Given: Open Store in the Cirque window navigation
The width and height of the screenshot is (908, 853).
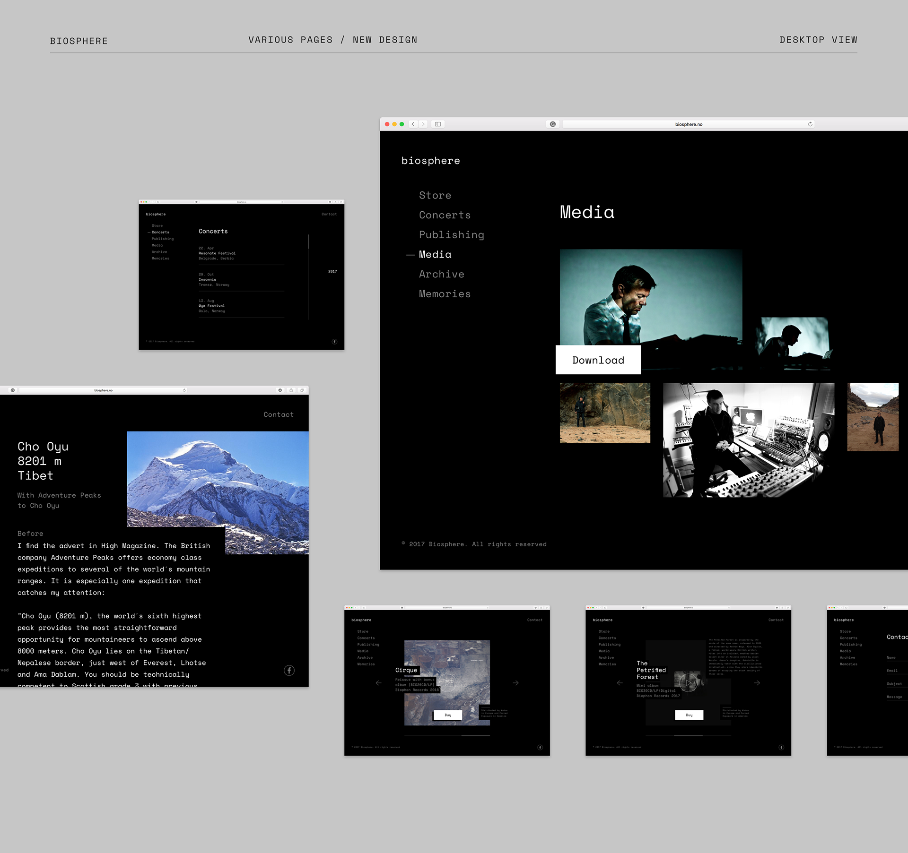Looking at the screenshot, I should point(363,631).
